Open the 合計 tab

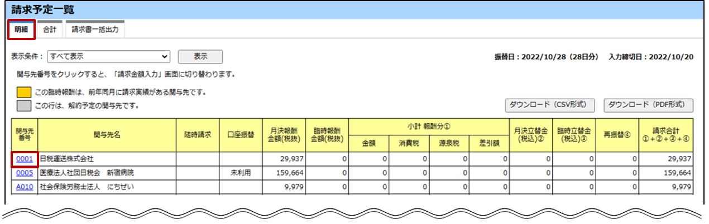tap(50, 30)
